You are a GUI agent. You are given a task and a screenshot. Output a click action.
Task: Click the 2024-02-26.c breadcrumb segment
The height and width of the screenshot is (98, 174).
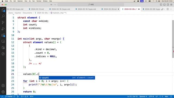click(42, 13)
